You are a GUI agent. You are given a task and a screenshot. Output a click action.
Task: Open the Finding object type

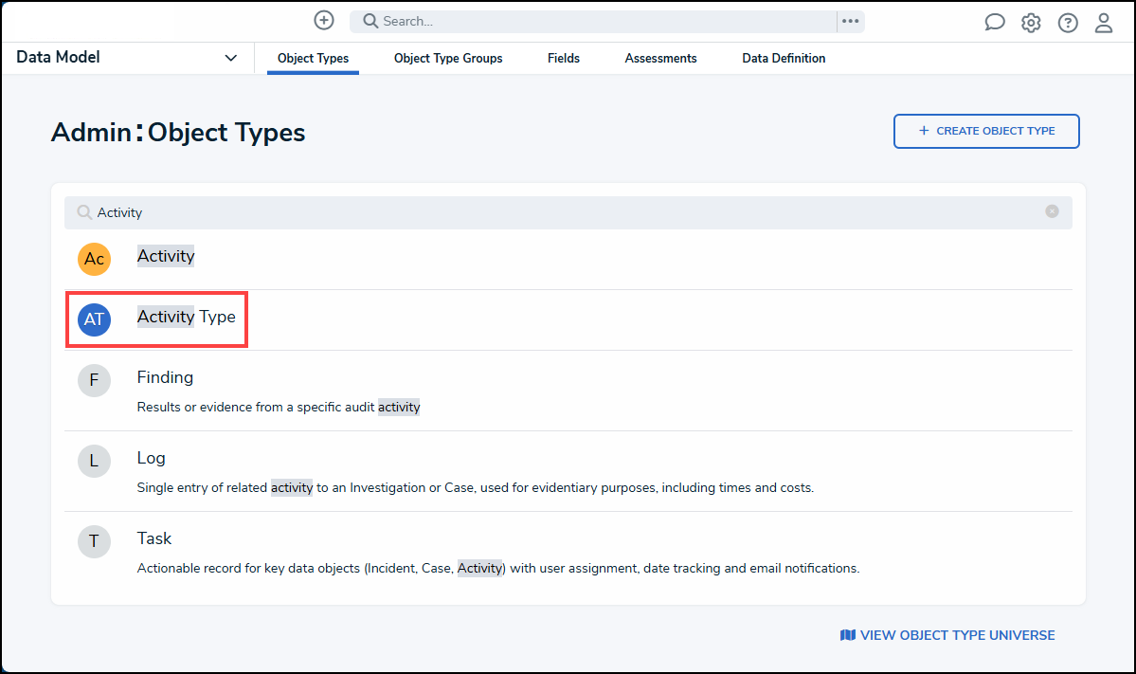[165, 377]
